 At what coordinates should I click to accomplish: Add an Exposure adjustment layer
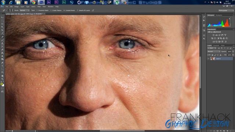pos(222,35)
